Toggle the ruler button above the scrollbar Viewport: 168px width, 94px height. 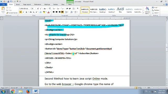coord(167,18)
